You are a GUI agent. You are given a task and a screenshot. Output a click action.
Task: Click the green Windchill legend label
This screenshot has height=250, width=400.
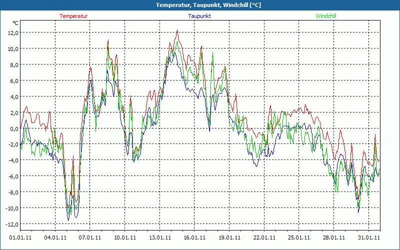pos(326,16)
